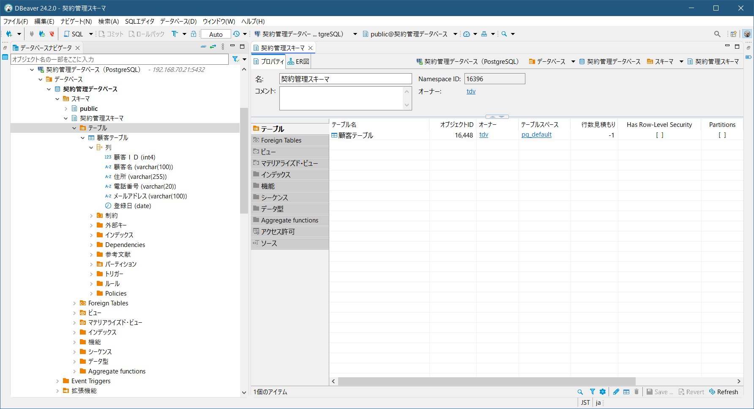Click the reconnect database toolbar icon
This screenshot has width=754, height=409.
tap(42, 34)
